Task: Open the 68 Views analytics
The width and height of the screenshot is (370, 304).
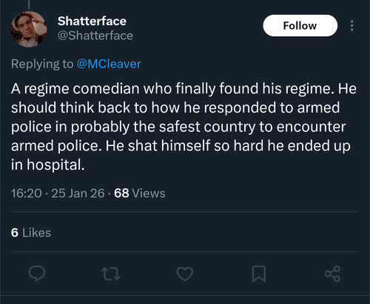Action: tap(140, 193)
